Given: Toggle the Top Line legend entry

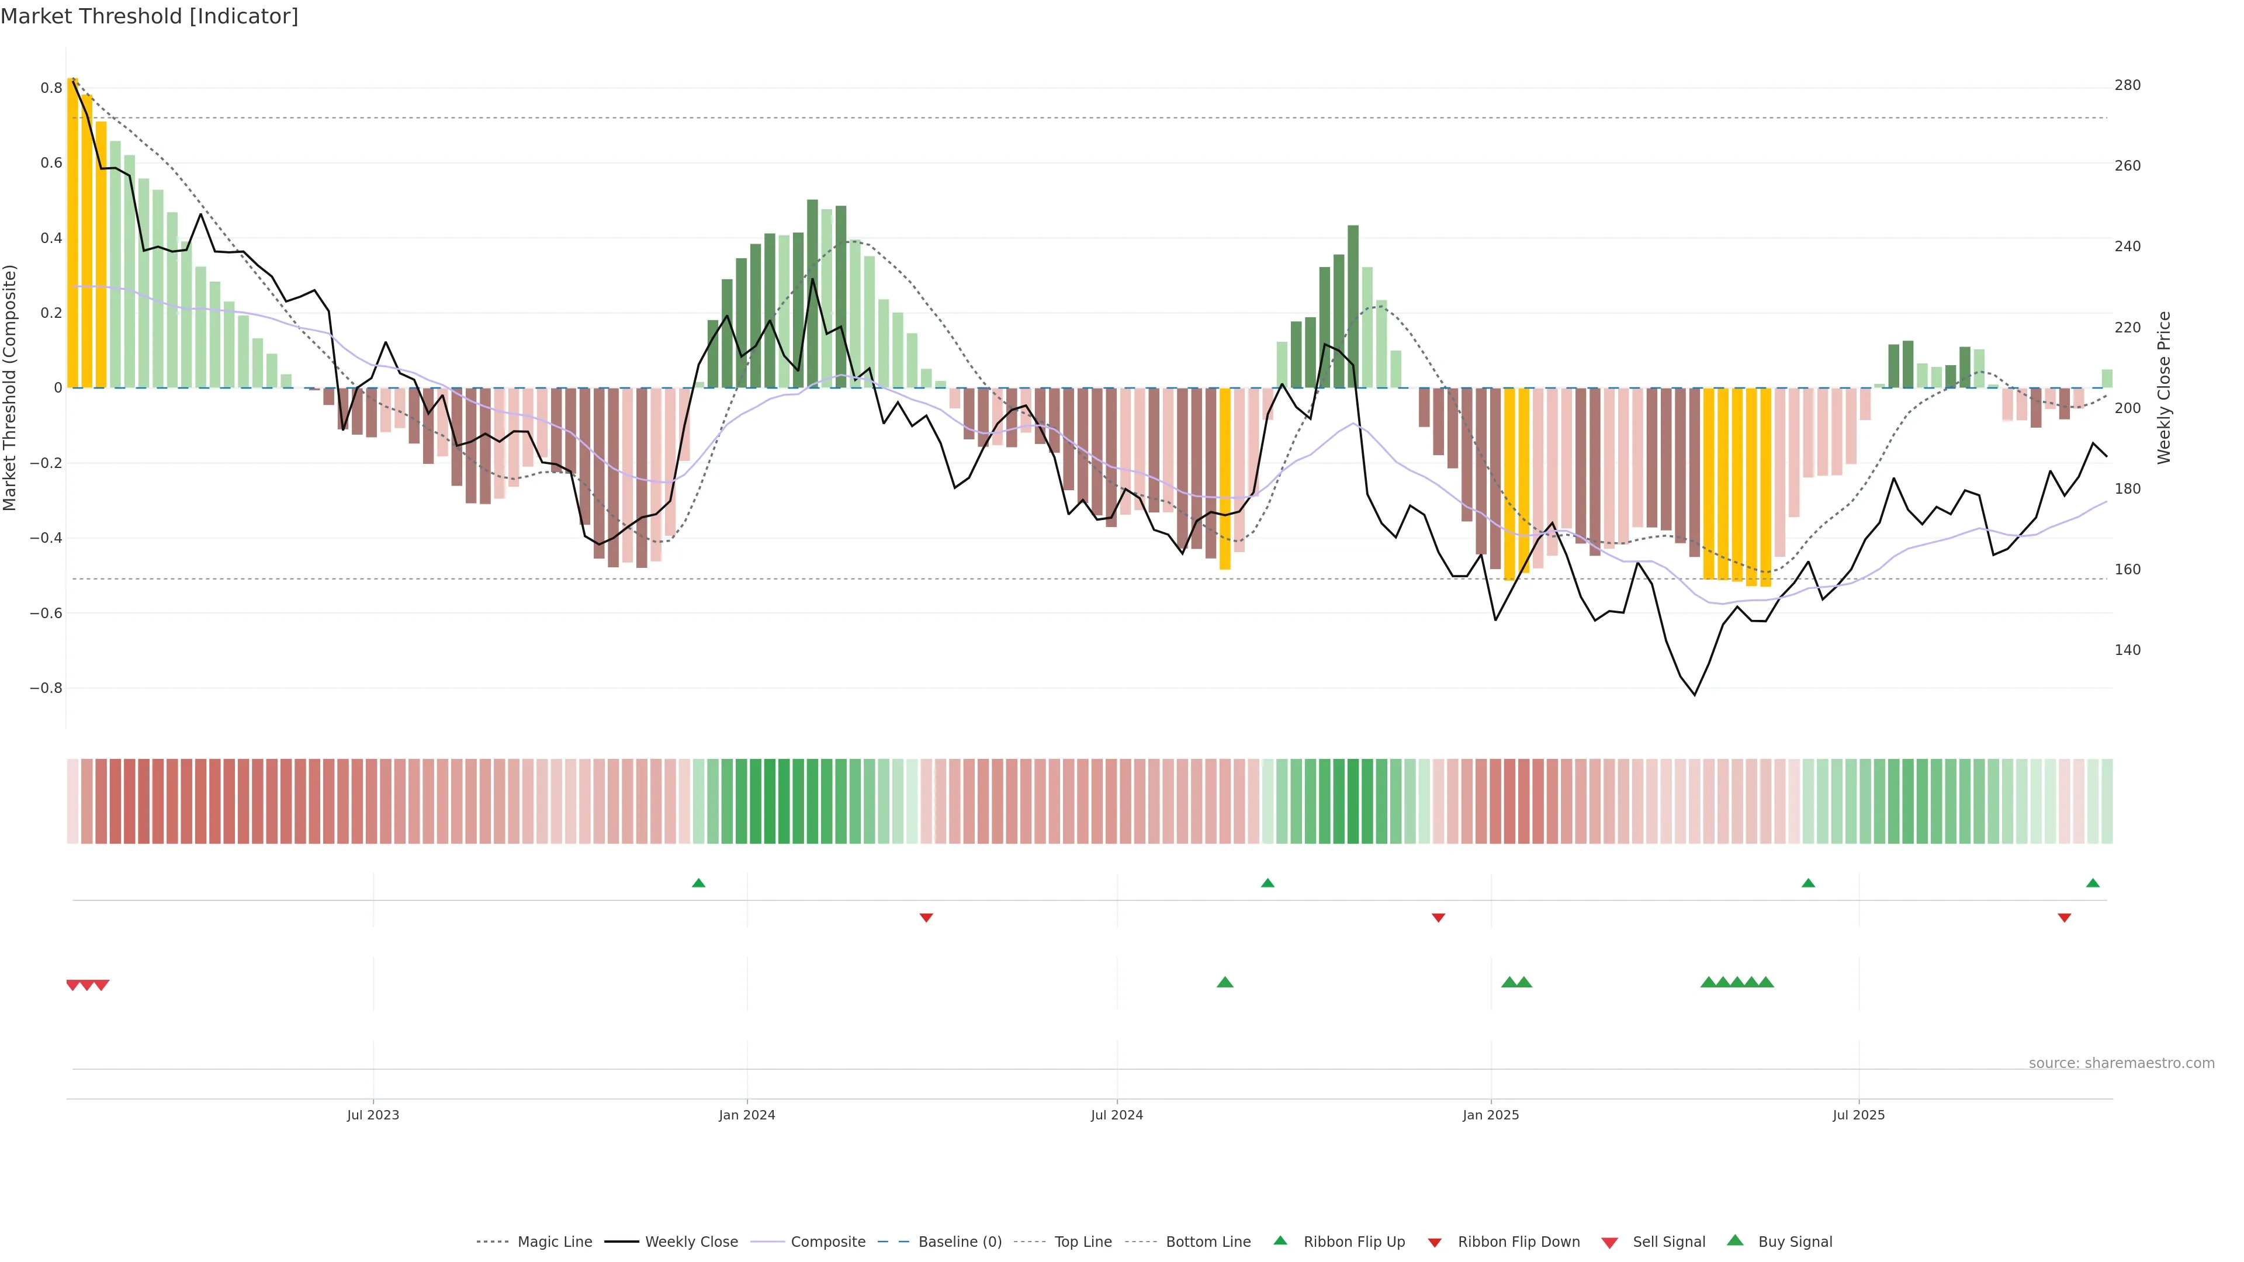Looking at the screenshot, I should coord(1083,1242).
